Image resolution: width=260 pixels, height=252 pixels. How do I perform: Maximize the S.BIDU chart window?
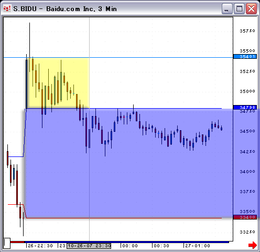(x=239, y=8)
